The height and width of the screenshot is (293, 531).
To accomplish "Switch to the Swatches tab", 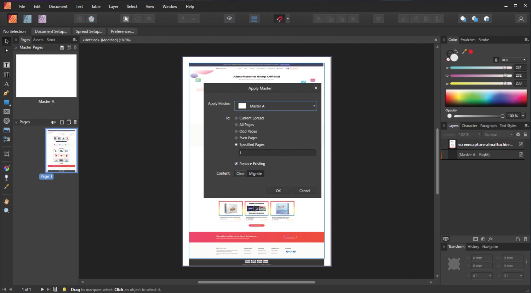I will (468, 40).
